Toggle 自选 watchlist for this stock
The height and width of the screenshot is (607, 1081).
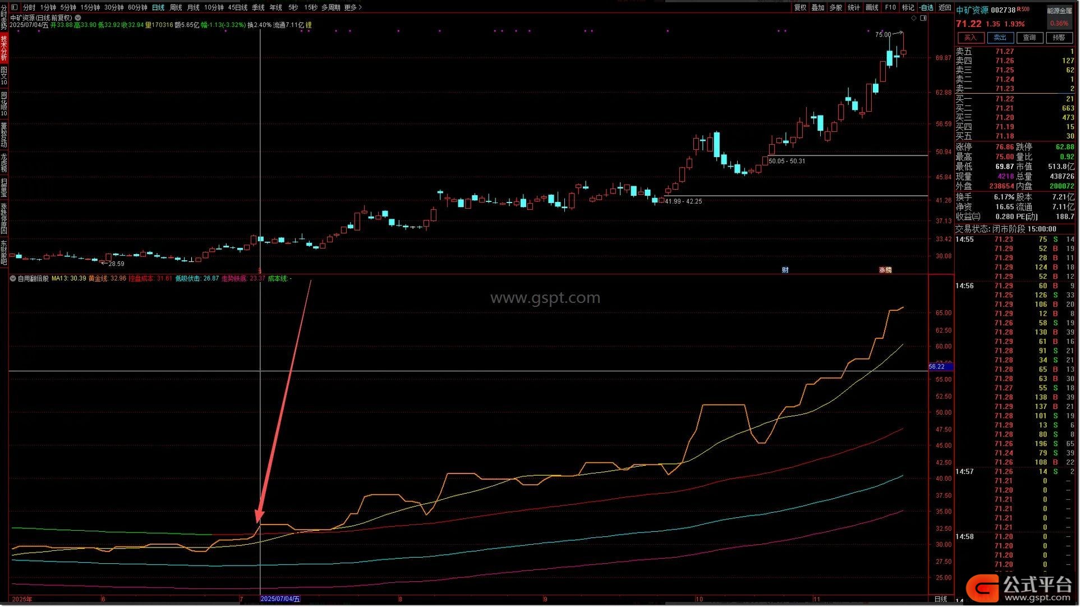click(927, 7)
